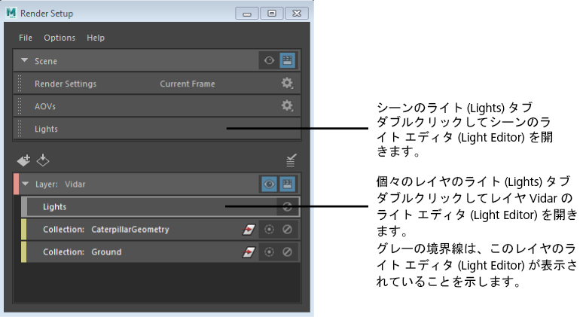Open AOVs settings gear icon

[287, 105]
